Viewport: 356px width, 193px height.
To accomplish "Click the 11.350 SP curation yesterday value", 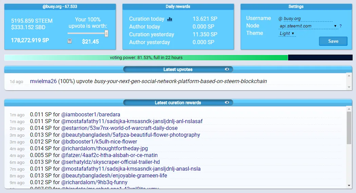I will [205, 34].
